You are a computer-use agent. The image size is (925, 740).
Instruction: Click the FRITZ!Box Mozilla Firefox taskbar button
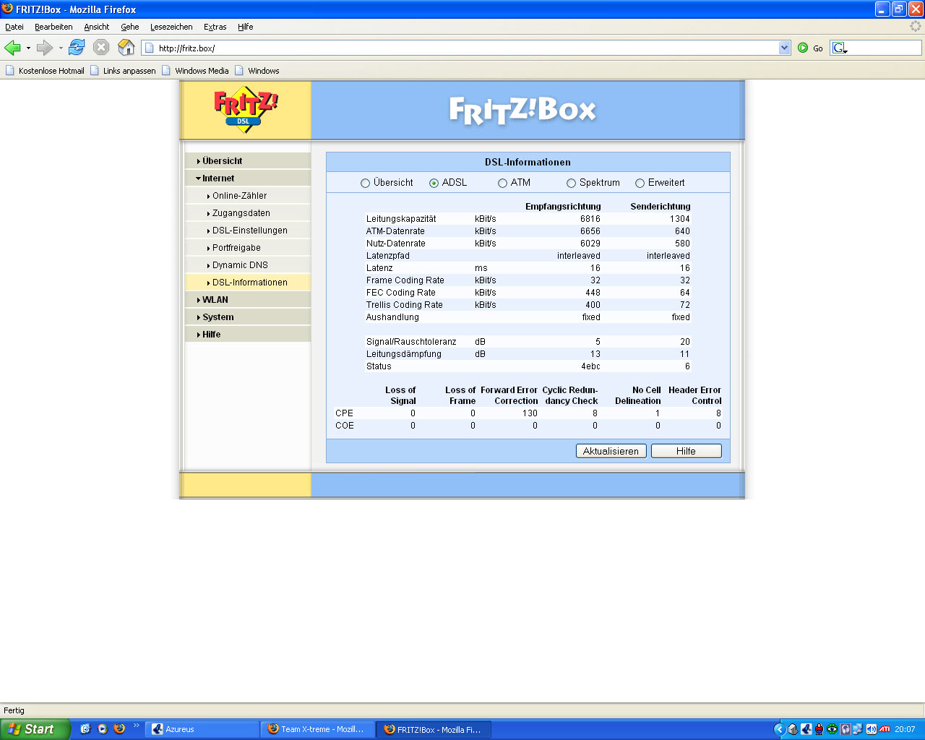pos(433,729)
